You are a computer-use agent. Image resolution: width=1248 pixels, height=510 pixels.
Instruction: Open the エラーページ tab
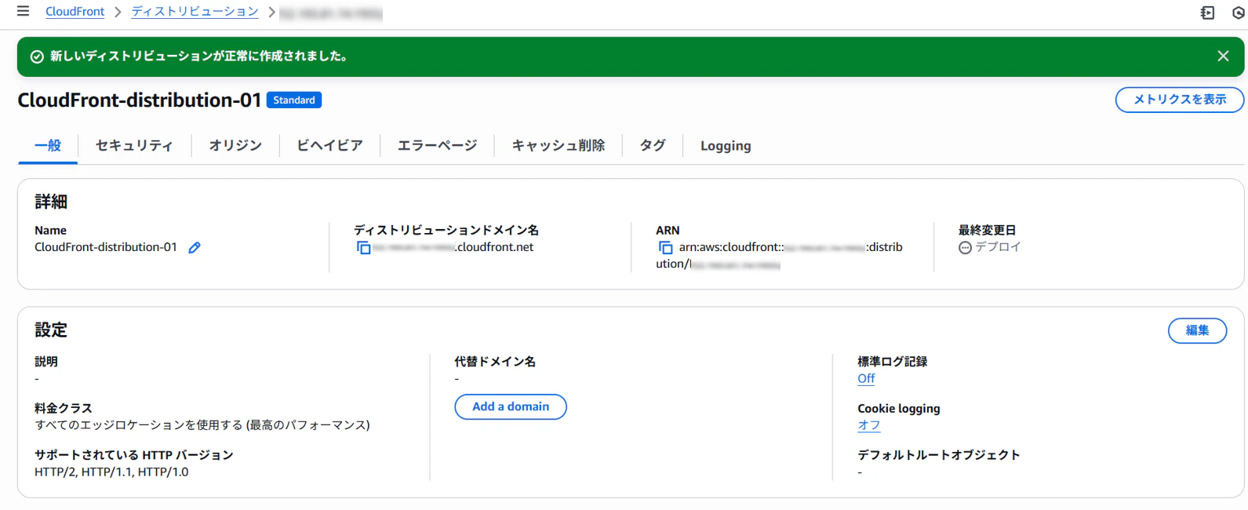click(437, 145)
